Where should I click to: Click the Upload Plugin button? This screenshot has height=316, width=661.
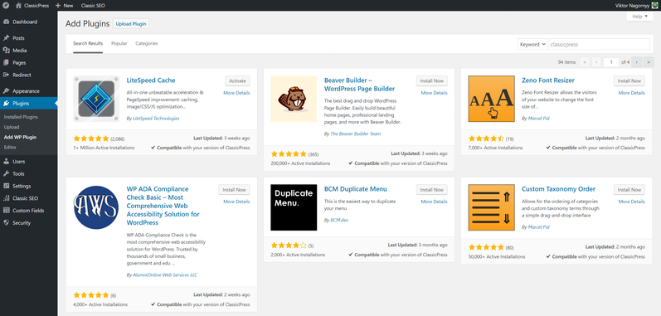coord(131,24)
